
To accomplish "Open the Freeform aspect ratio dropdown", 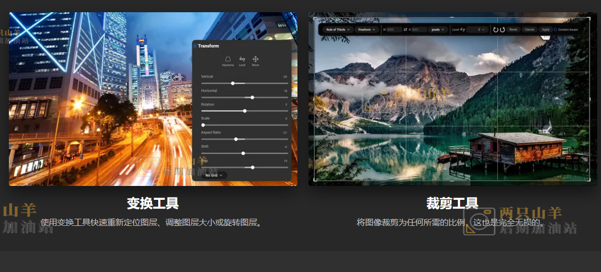I will [x=366, y=29].
